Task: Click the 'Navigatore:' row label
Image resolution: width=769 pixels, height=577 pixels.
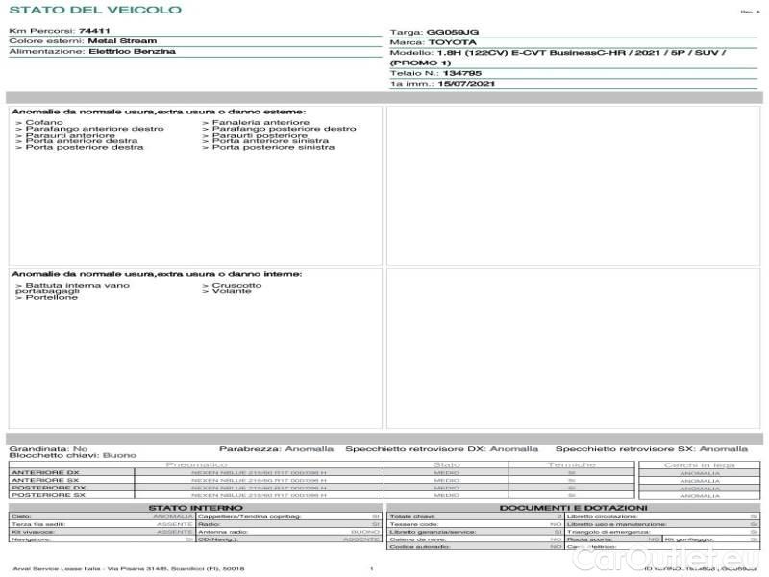Action: (31, 539)
